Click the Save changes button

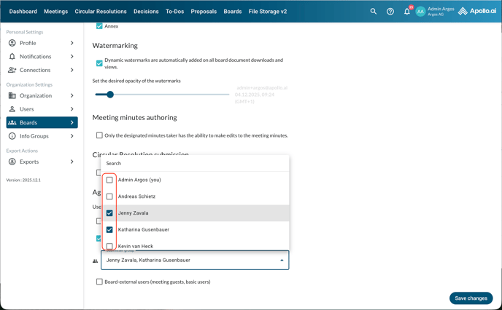[471, 298]
